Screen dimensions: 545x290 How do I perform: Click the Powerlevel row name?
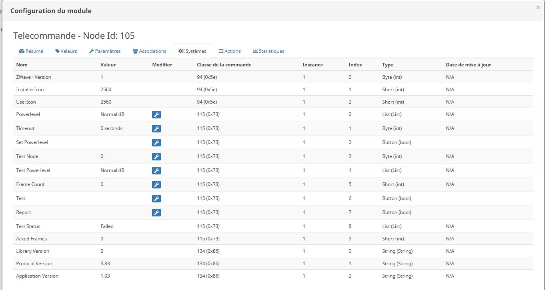(28, 114)
